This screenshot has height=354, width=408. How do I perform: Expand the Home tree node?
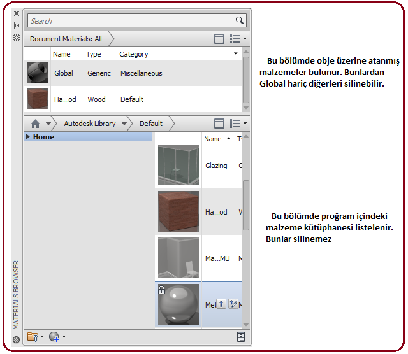[x=28, y=137]
